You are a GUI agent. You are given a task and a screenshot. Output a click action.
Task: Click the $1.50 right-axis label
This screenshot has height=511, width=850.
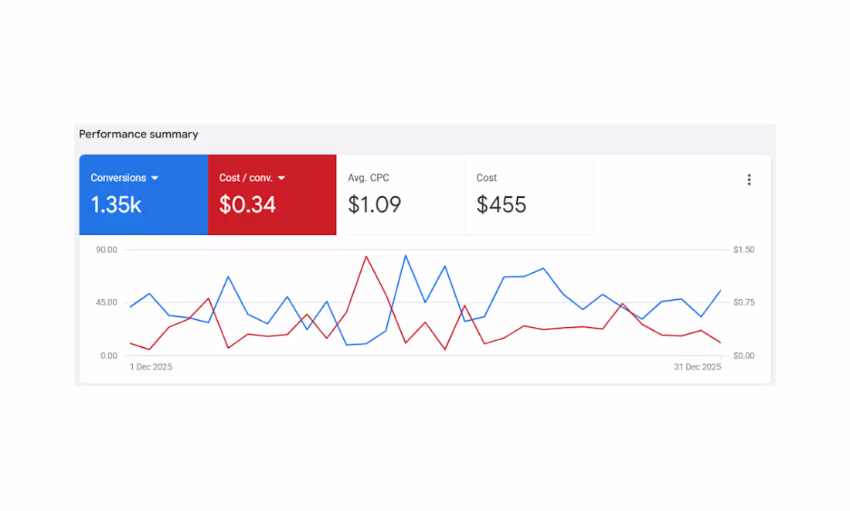tap(743, 249)
